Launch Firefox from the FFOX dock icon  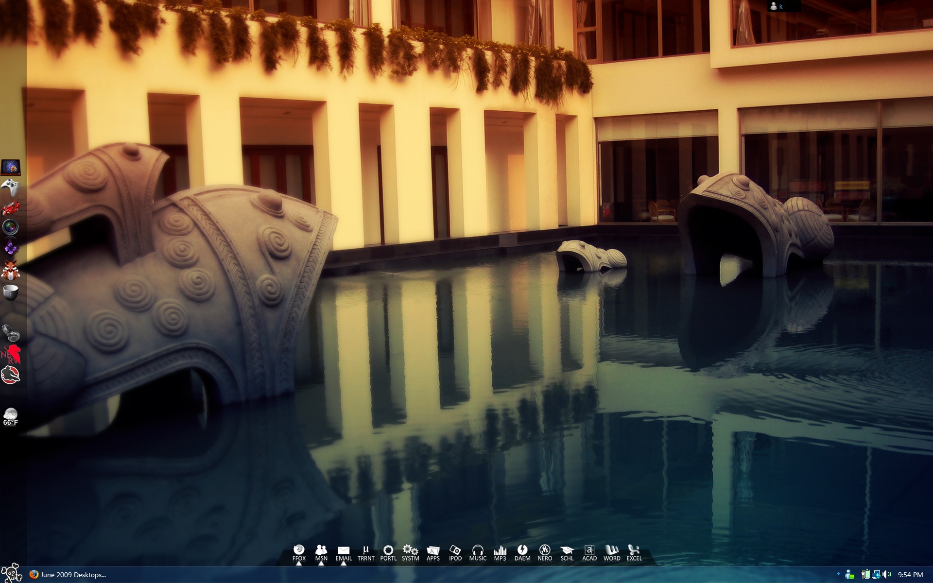pos(299,550)
